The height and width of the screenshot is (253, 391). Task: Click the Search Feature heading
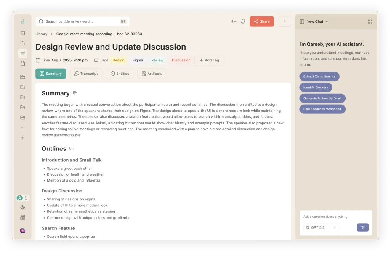pyautogui.click(x=58, y=228)
